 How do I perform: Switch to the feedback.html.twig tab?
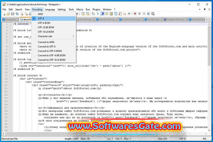point(175,20)
